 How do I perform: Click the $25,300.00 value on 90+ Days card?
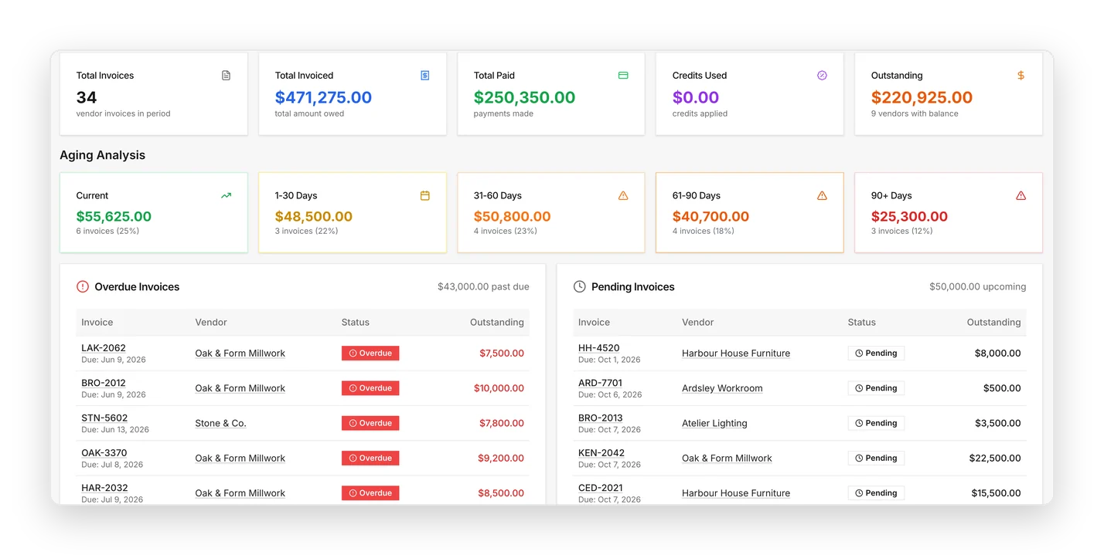(x=909, y=217)
